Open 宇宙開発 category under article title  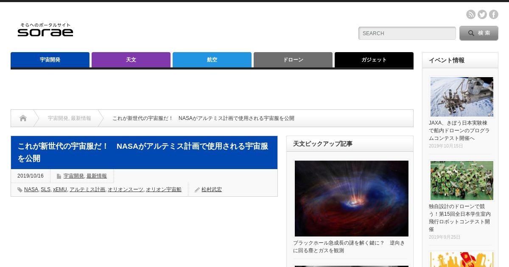74,176
